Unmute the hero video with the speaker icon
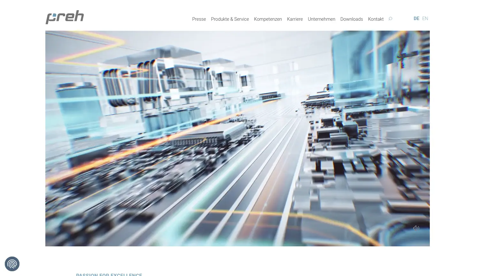479x276 pixels. tap(416, 228)
